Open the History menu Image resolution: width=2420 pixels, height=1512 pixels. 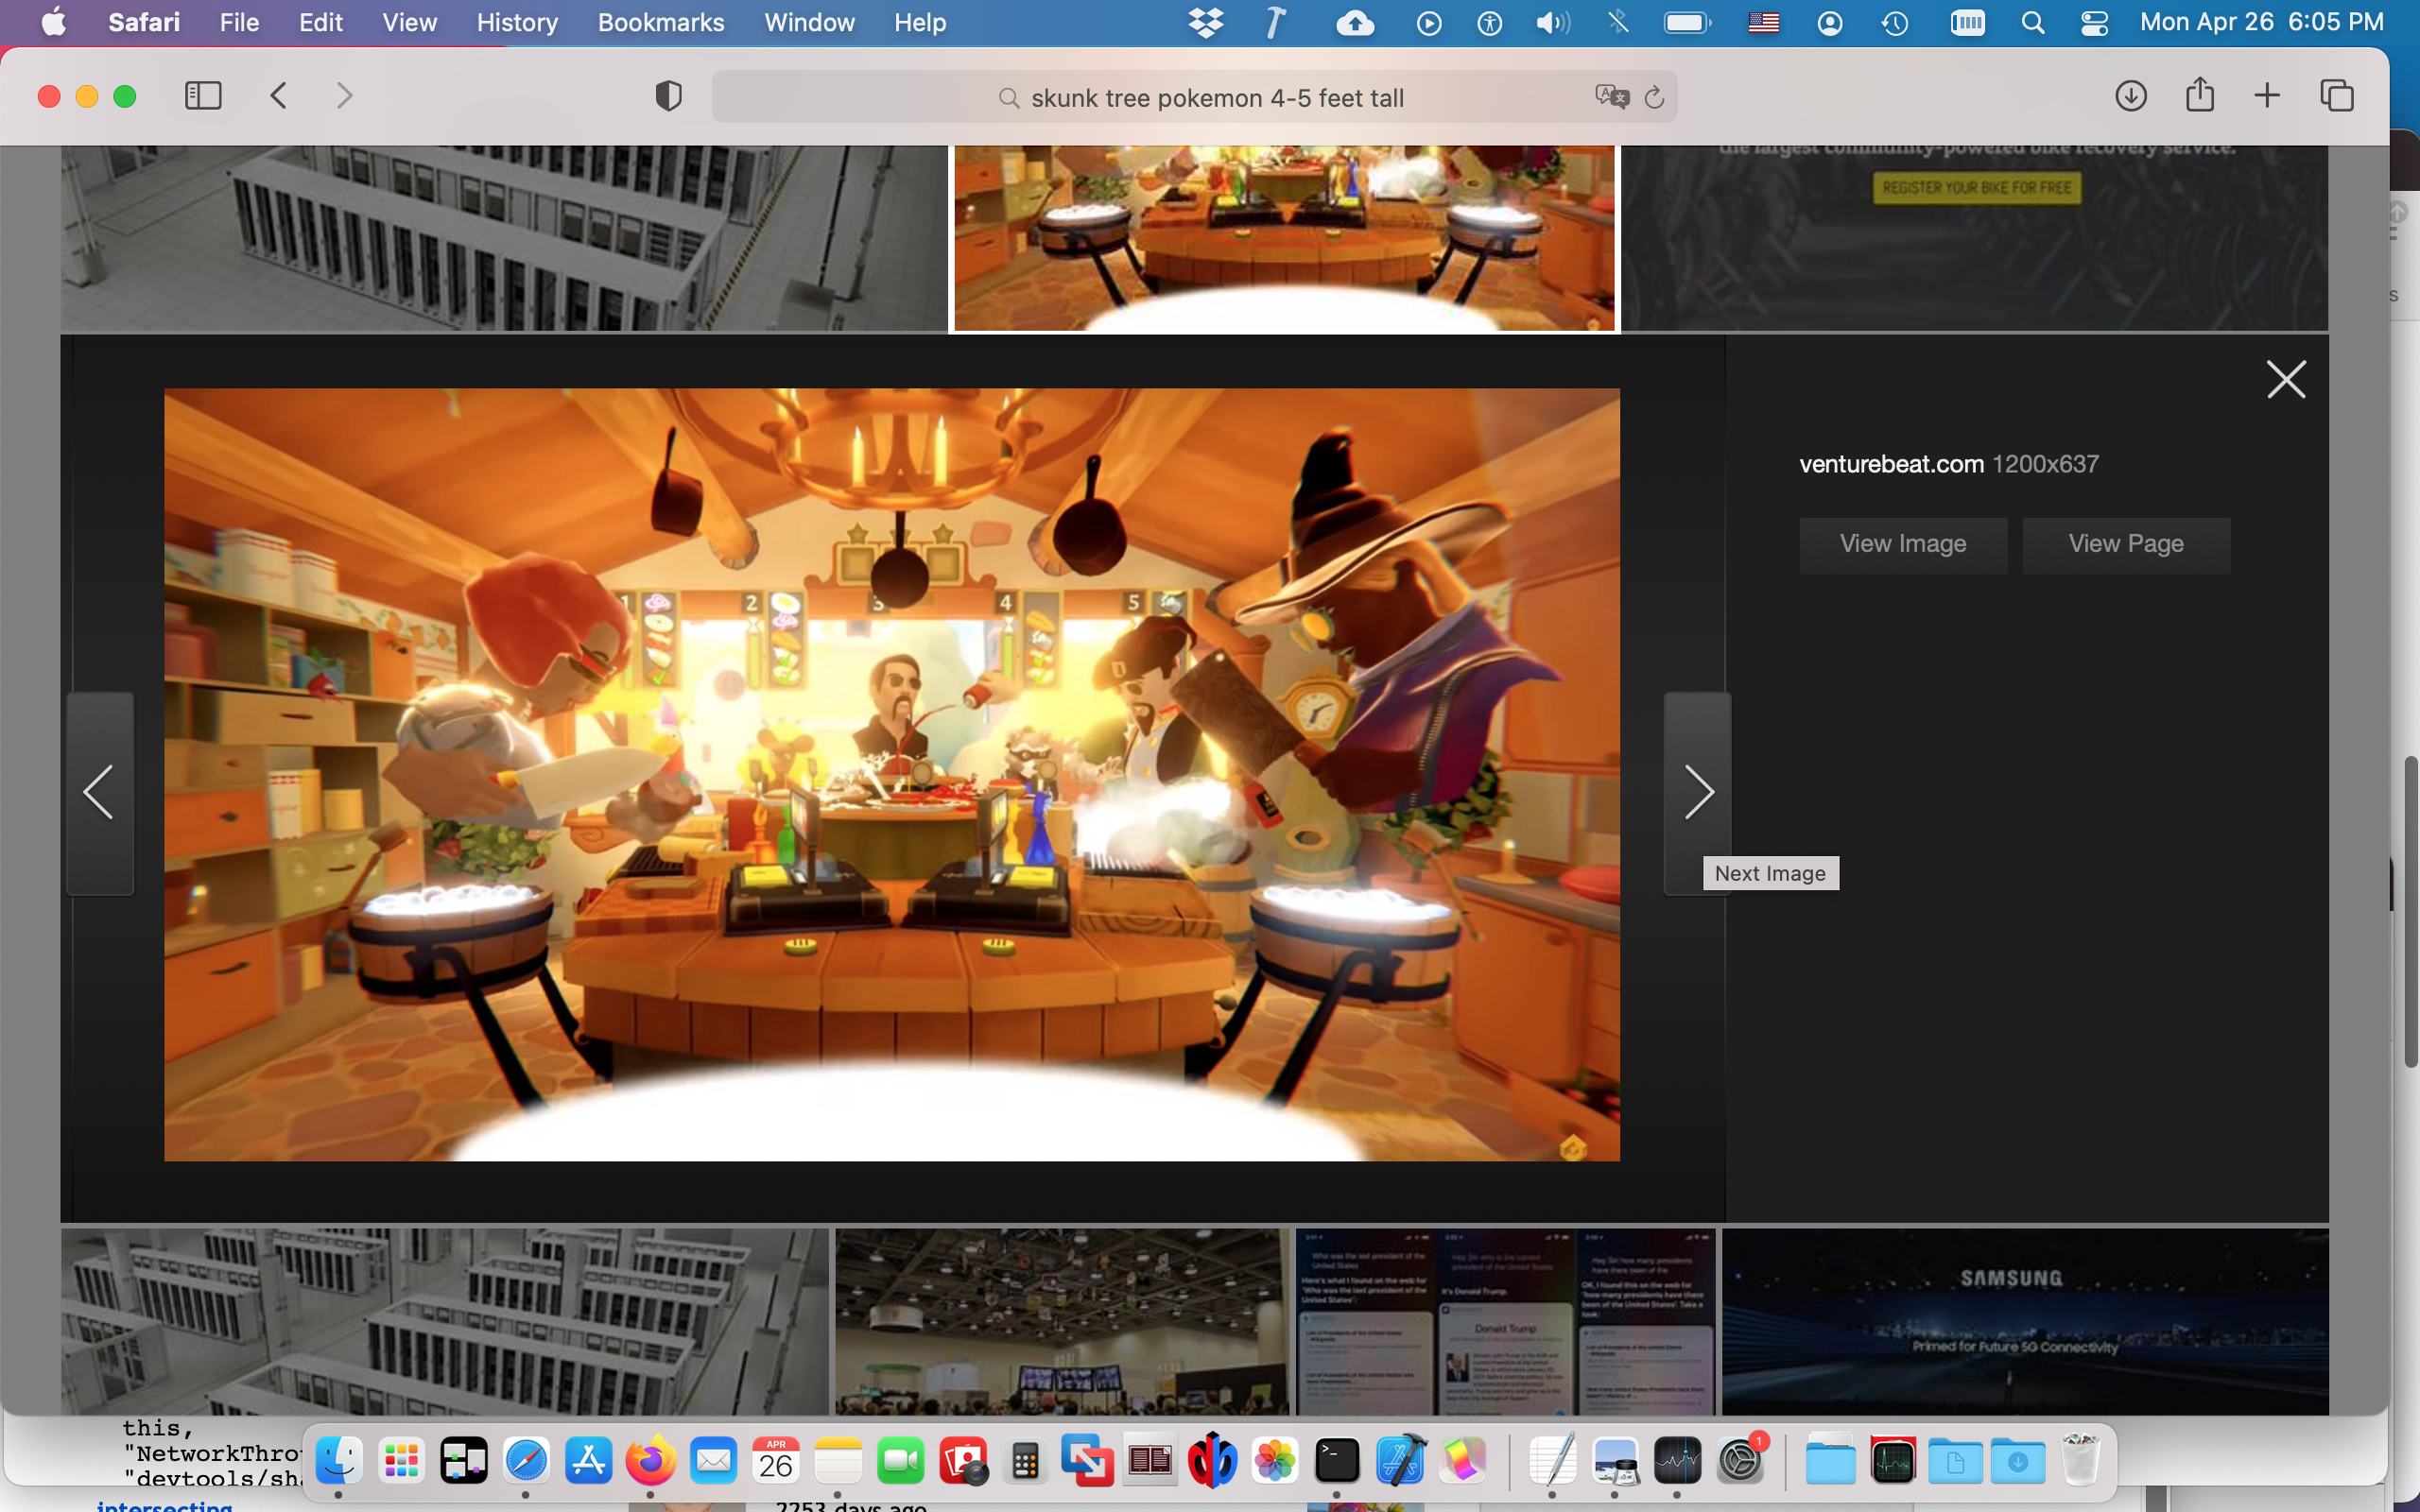point(517,22)
